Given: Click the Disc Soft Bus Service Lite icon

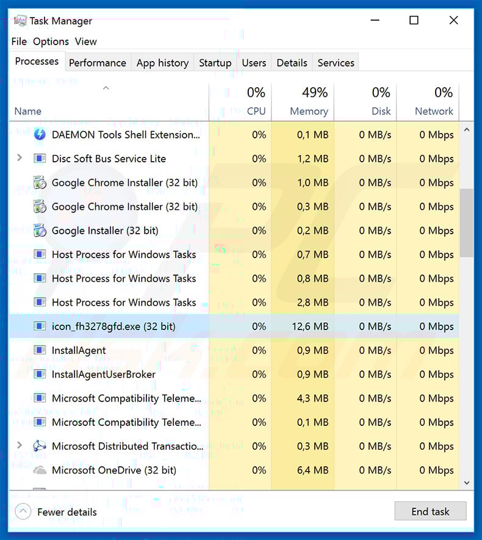Looking at the screenshot, I should click(x=40, y=159).
